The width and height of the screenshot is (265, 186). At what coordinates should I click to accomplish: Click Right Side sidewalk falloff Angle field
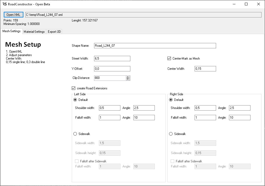(240, 166)
